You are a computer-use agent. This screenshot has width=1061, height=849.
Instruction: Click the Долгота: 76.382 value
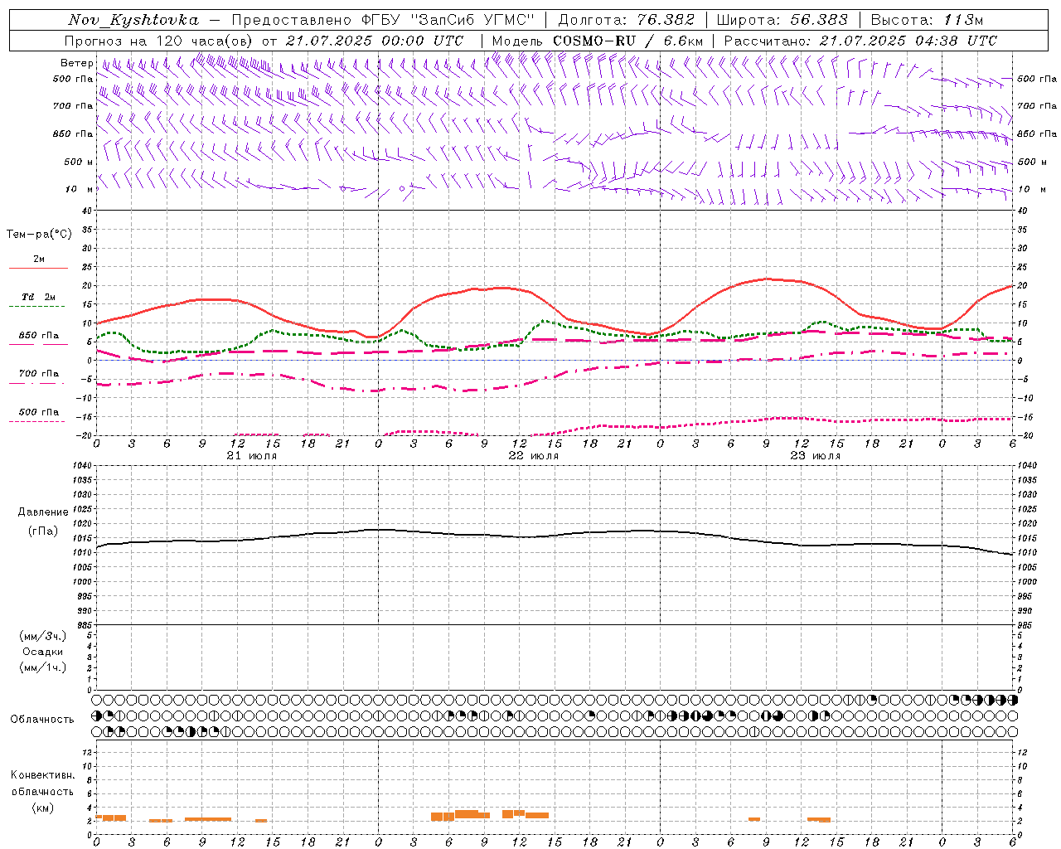point(626,20)
